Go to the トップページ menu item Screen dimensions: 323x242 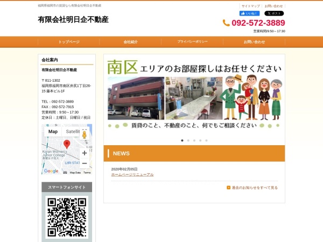point(69,42)
